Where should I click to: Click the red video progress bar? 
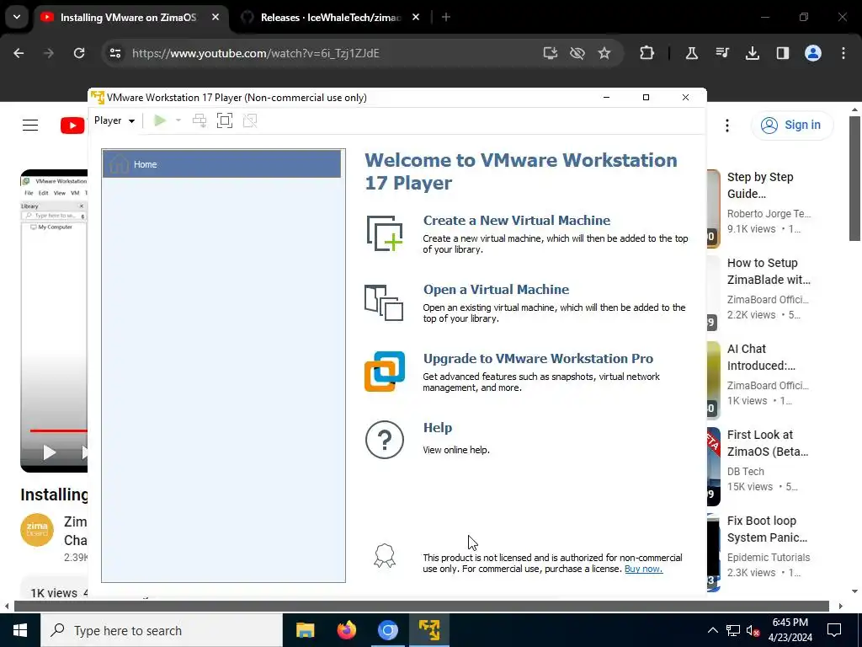tap(58, 430)
